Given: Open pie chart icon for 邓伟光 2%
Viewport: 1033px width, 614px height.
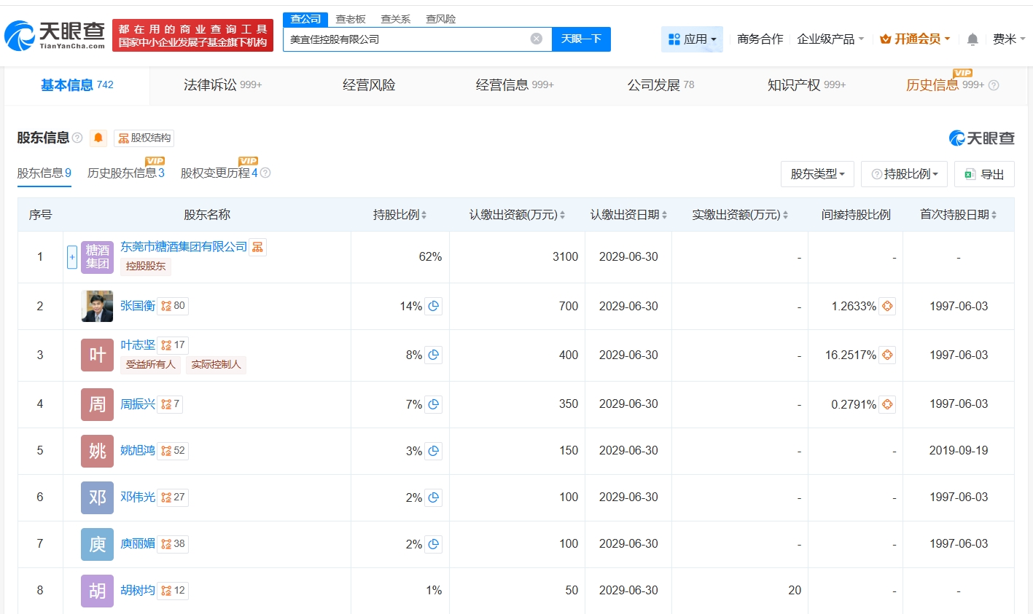Looking at the screenshot, I should click(x=434, y=497).
